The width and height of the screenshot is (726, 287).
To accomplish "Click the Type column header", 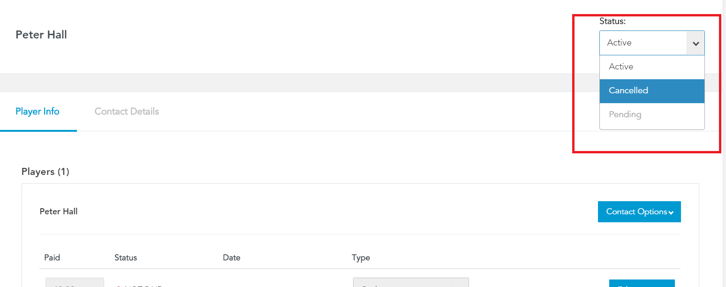I will (361, 257).
